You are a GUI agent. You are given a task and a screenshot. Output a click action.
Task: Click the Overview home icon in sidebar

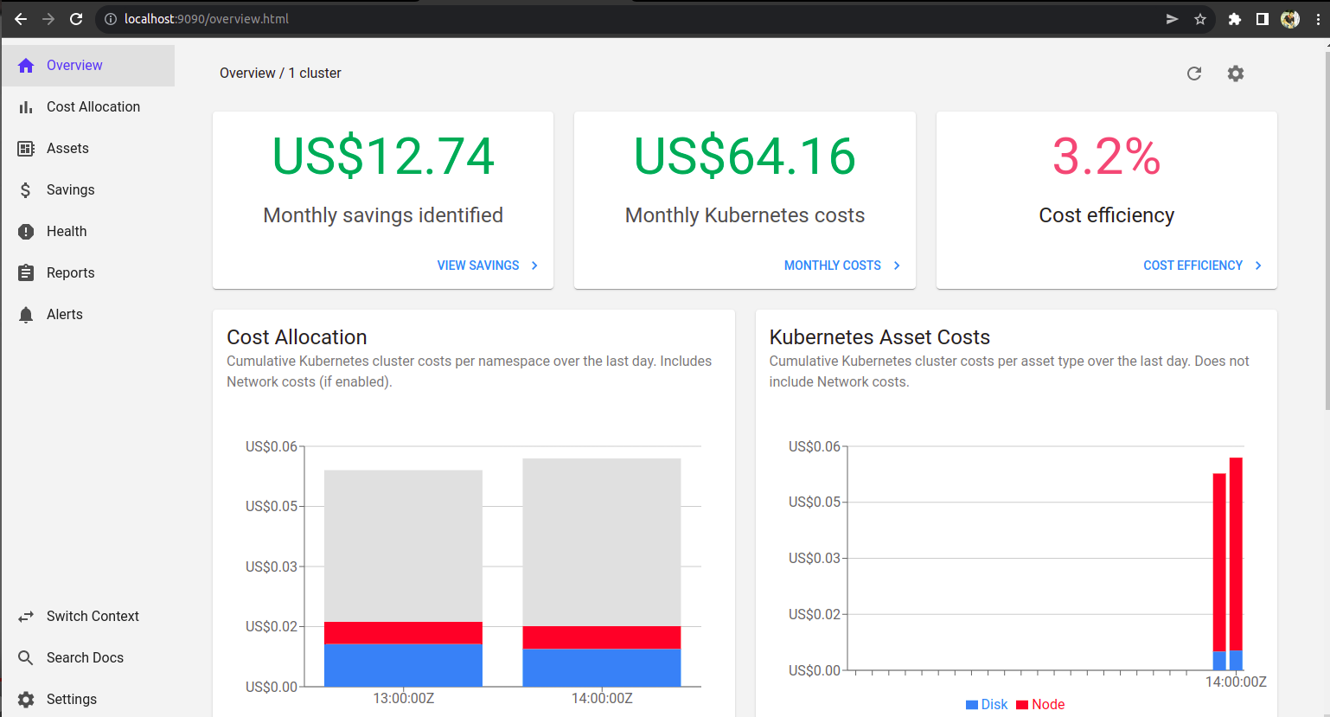click(26, 66)
